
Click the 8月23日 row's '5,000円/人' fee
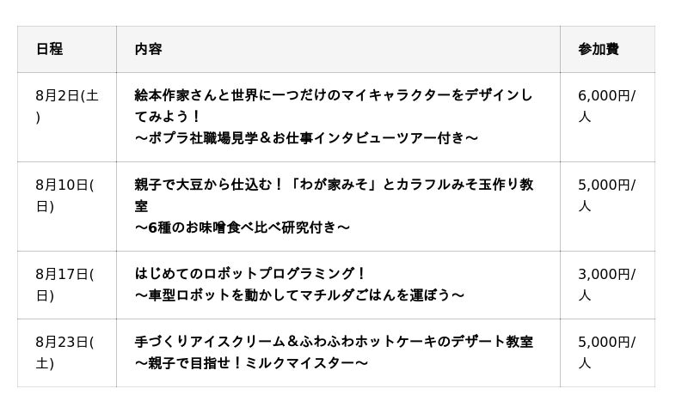click(606, 352)
